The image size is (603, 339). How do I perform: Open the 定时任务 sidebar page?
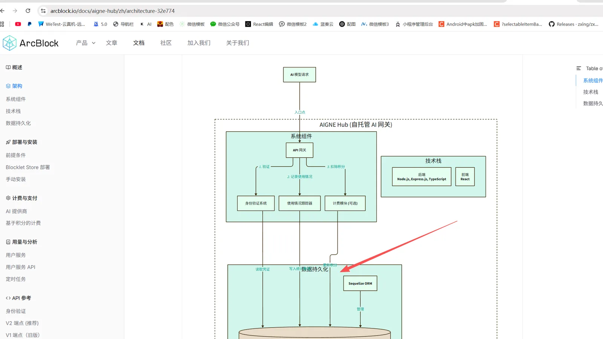click(x=16, y=279)
